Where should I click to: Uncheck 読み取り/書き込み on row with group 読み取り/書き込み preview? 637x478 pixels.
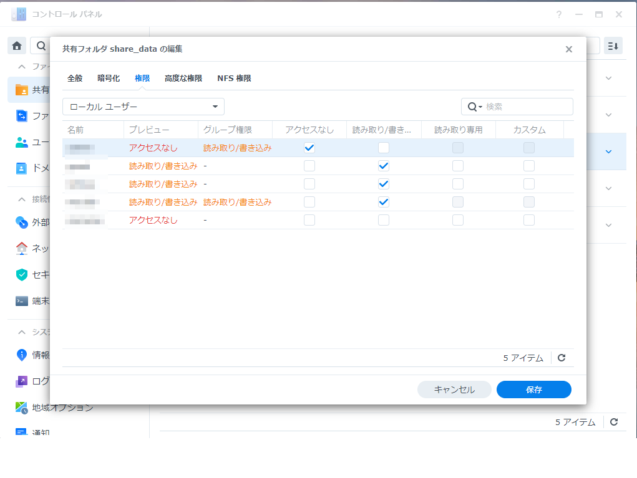[x=384, y=202]
